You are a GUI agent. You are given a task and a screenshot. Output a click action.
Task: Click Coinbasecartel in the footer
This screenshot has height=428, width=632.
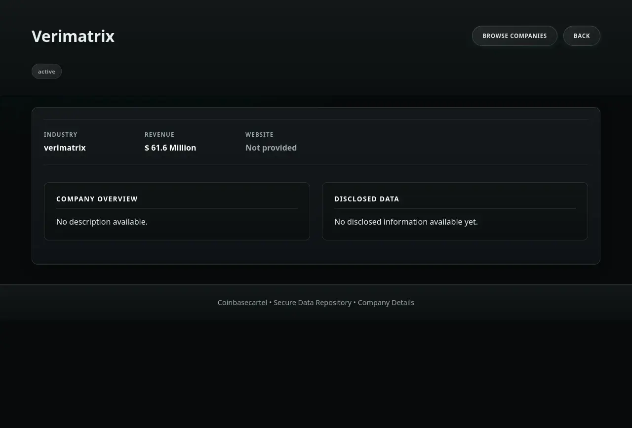coord(242,303)
